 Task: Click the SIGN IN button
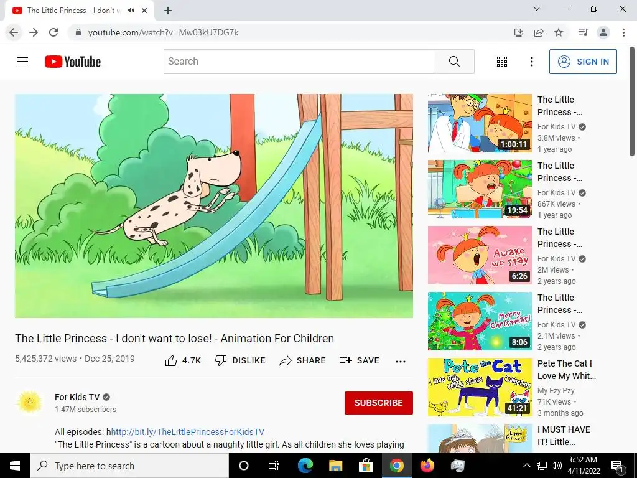pyautogui.click(x=583, y=62)
